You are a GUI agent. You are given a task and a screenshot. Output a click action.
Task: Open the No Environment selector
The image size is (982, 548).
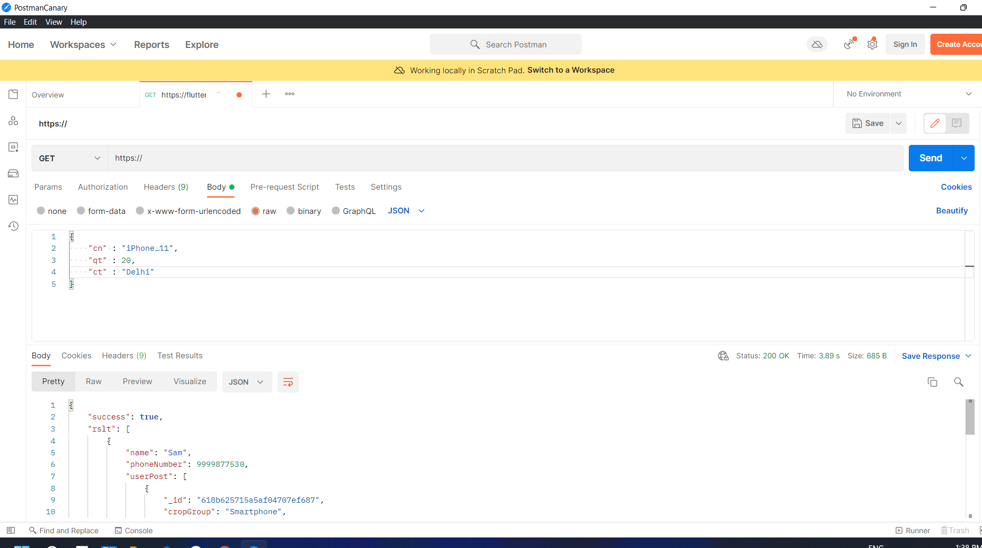pos(909,94)
